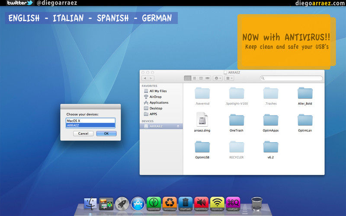Choose MacOS X in devices list
Screen dimensions: 346x216
[x=90, y=121]
